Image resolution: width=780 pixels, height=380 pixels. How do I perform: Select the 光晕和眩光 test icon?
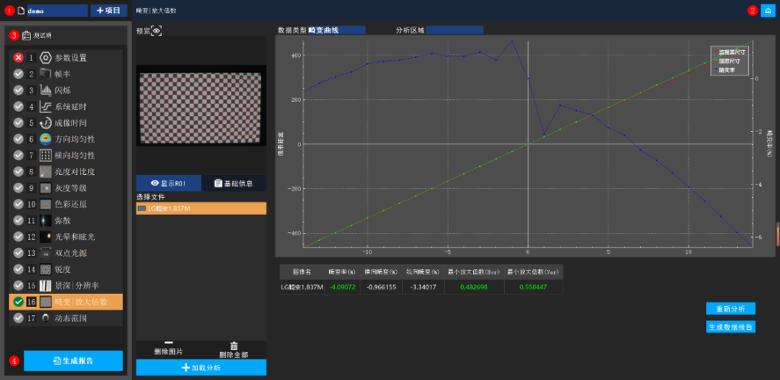(46, 237)
